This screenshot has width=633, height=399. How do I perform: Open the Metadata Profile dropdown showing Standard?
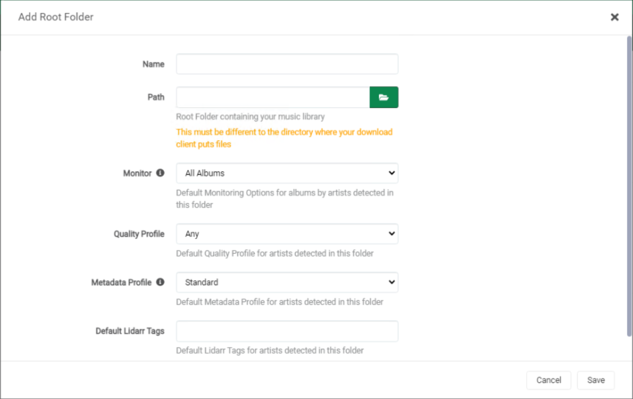tap(287, 282)
